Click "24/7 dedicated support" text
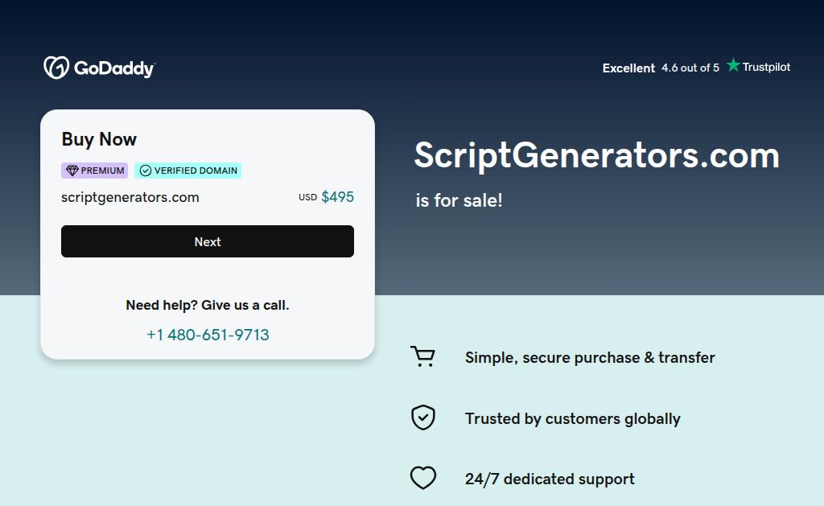Screen dimensions: 824x506 550,479
